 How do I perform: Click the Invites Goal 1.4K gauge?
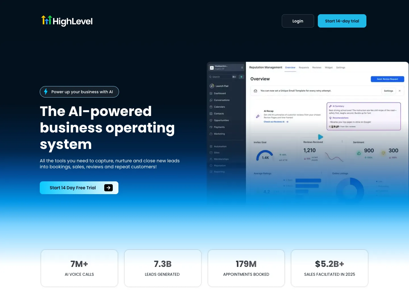[265, 155]
